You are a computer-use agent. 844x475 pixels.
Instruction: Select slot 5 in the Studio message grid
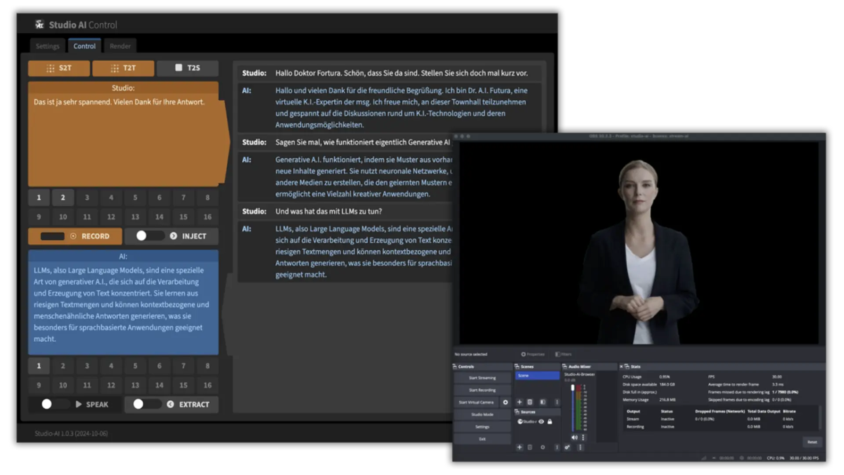(135, 197)
